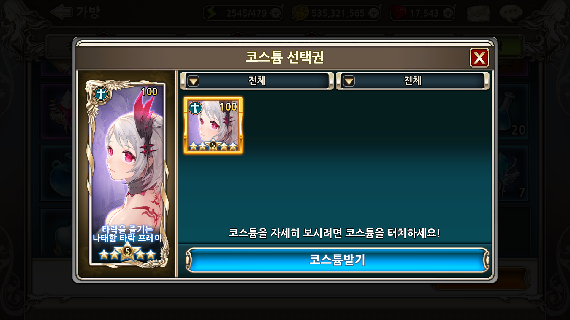Add rubies with the plus icon

coord(447,13)
